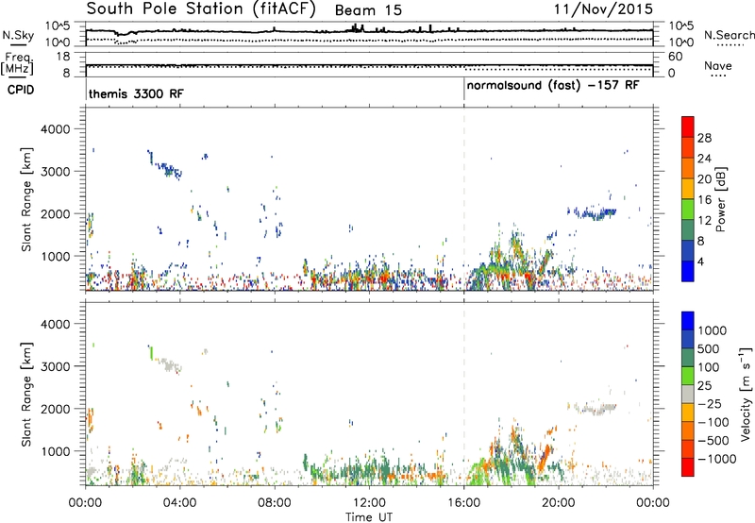Viewport: 755px width, 523px height.
Task: Click the "-25" velocity scale value
Action: (710, 404)
